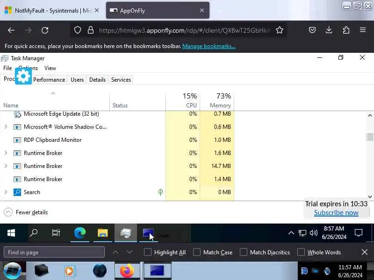The height and width of the screenshot is (280, 374).
Task: Switch to the Details tab
Action: tap(97, 79)
